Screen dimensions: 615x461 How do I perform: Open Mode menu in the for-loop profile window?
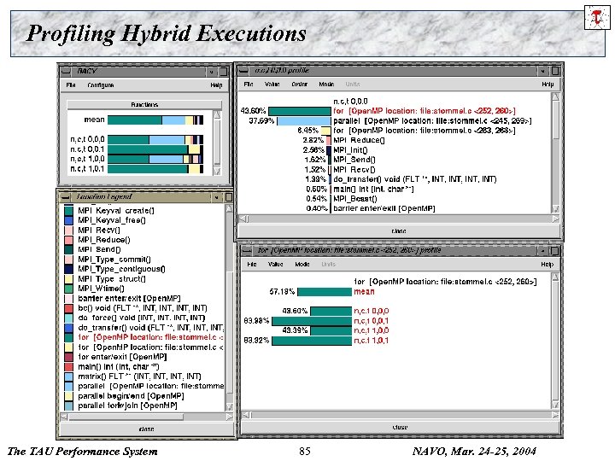302,264
